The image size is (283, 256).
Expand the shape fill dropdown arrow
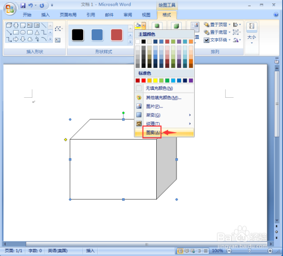144,25
